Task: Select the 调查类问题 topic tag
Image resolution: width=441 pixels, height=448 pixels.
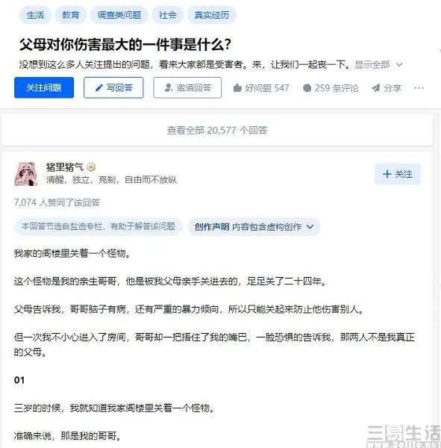Action: [119, 15]
